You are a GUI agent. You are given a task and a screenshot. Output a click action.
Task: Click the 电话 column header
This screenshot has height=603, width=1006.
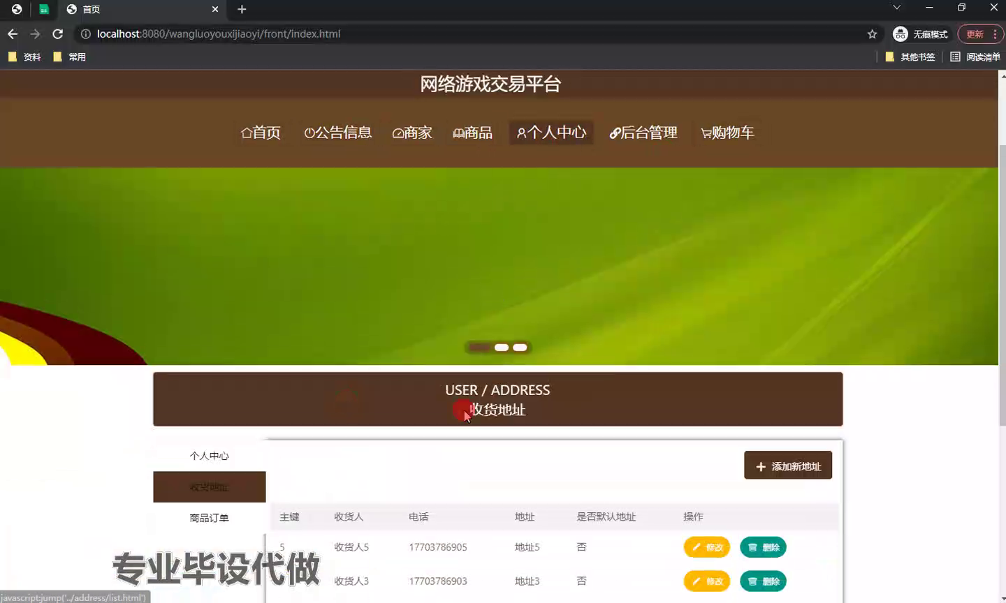tap(418, 517)
